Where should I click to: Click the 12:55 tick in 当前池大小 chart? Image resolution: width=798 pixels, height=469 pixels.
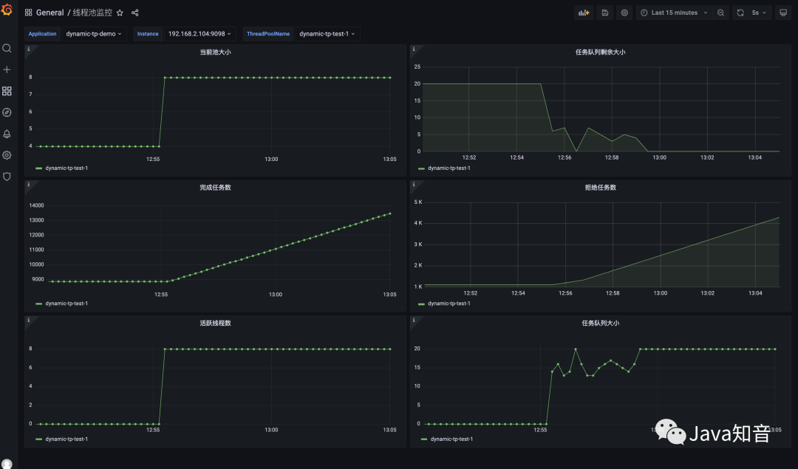[x=153, y=160]
